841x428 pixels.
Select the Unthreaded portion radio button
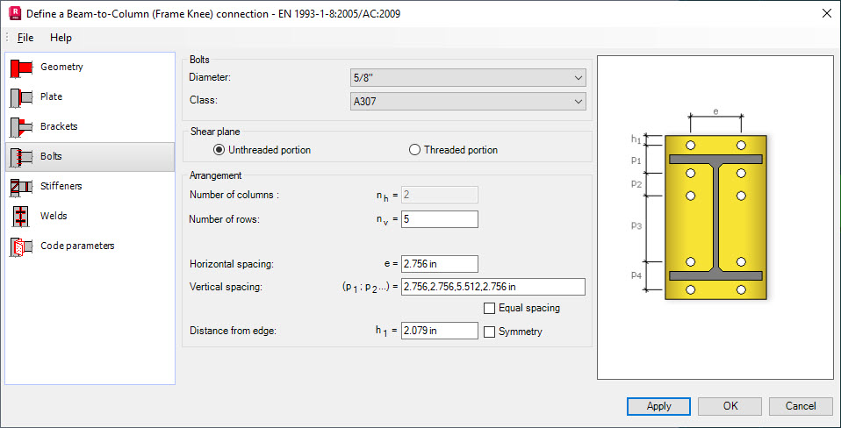tap(219, 150)
